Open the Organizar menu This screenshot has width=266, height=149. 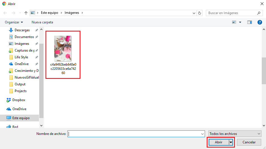coord(14,22)
